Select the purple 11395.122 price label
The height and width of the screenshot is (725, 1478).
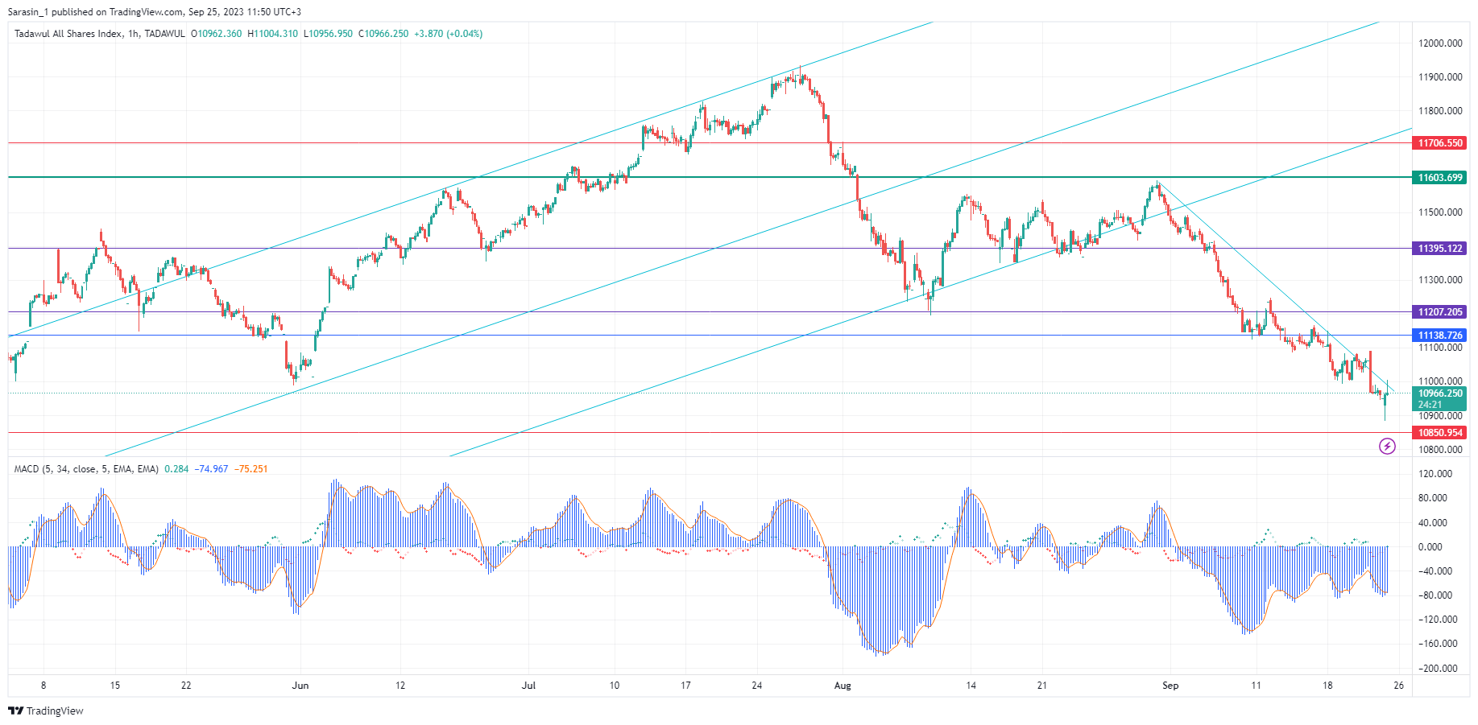pos(1440,249)
